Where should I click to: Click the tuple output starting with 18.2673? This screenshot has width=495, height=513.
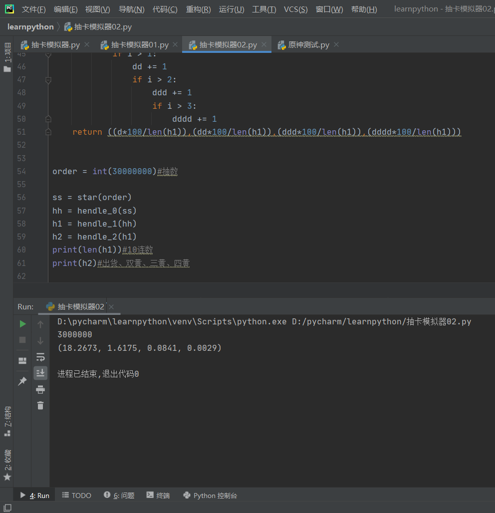point(139,348)
